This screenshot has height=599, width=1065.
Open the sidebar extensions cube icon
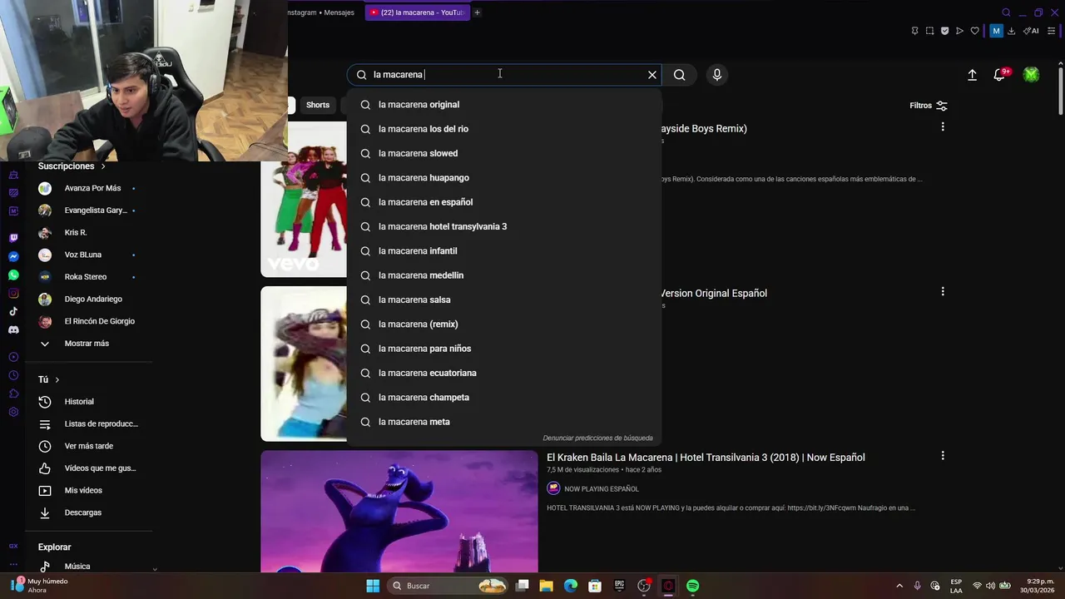[13, 394]
